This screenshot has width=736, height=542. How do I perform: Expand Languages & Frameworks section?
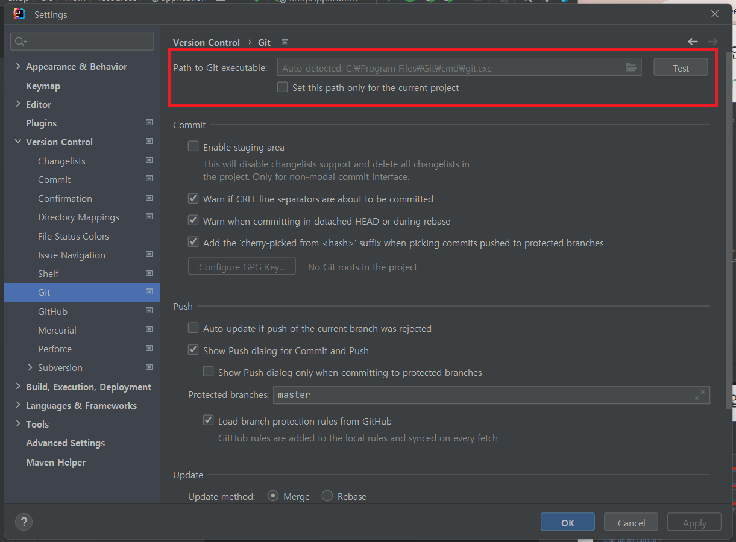point(18,405)
